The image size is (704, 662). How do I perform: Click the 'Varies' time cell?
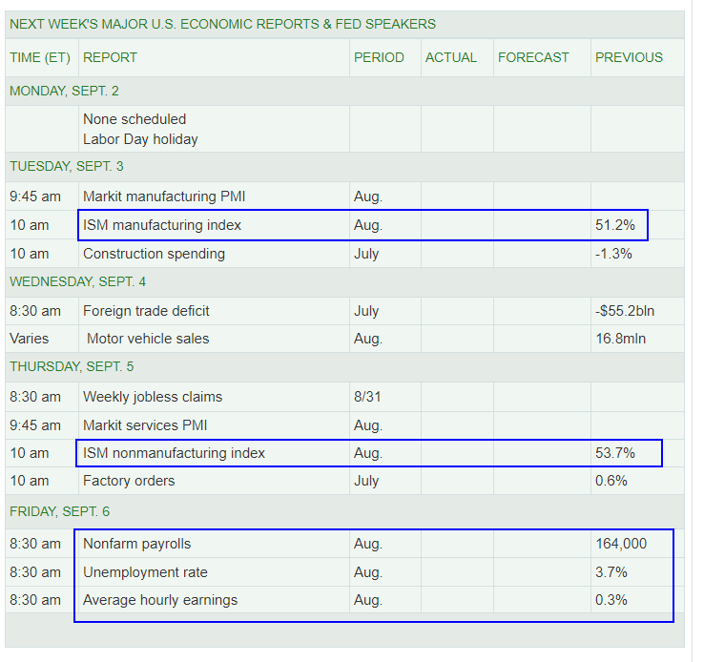click(x=30, y=339)
